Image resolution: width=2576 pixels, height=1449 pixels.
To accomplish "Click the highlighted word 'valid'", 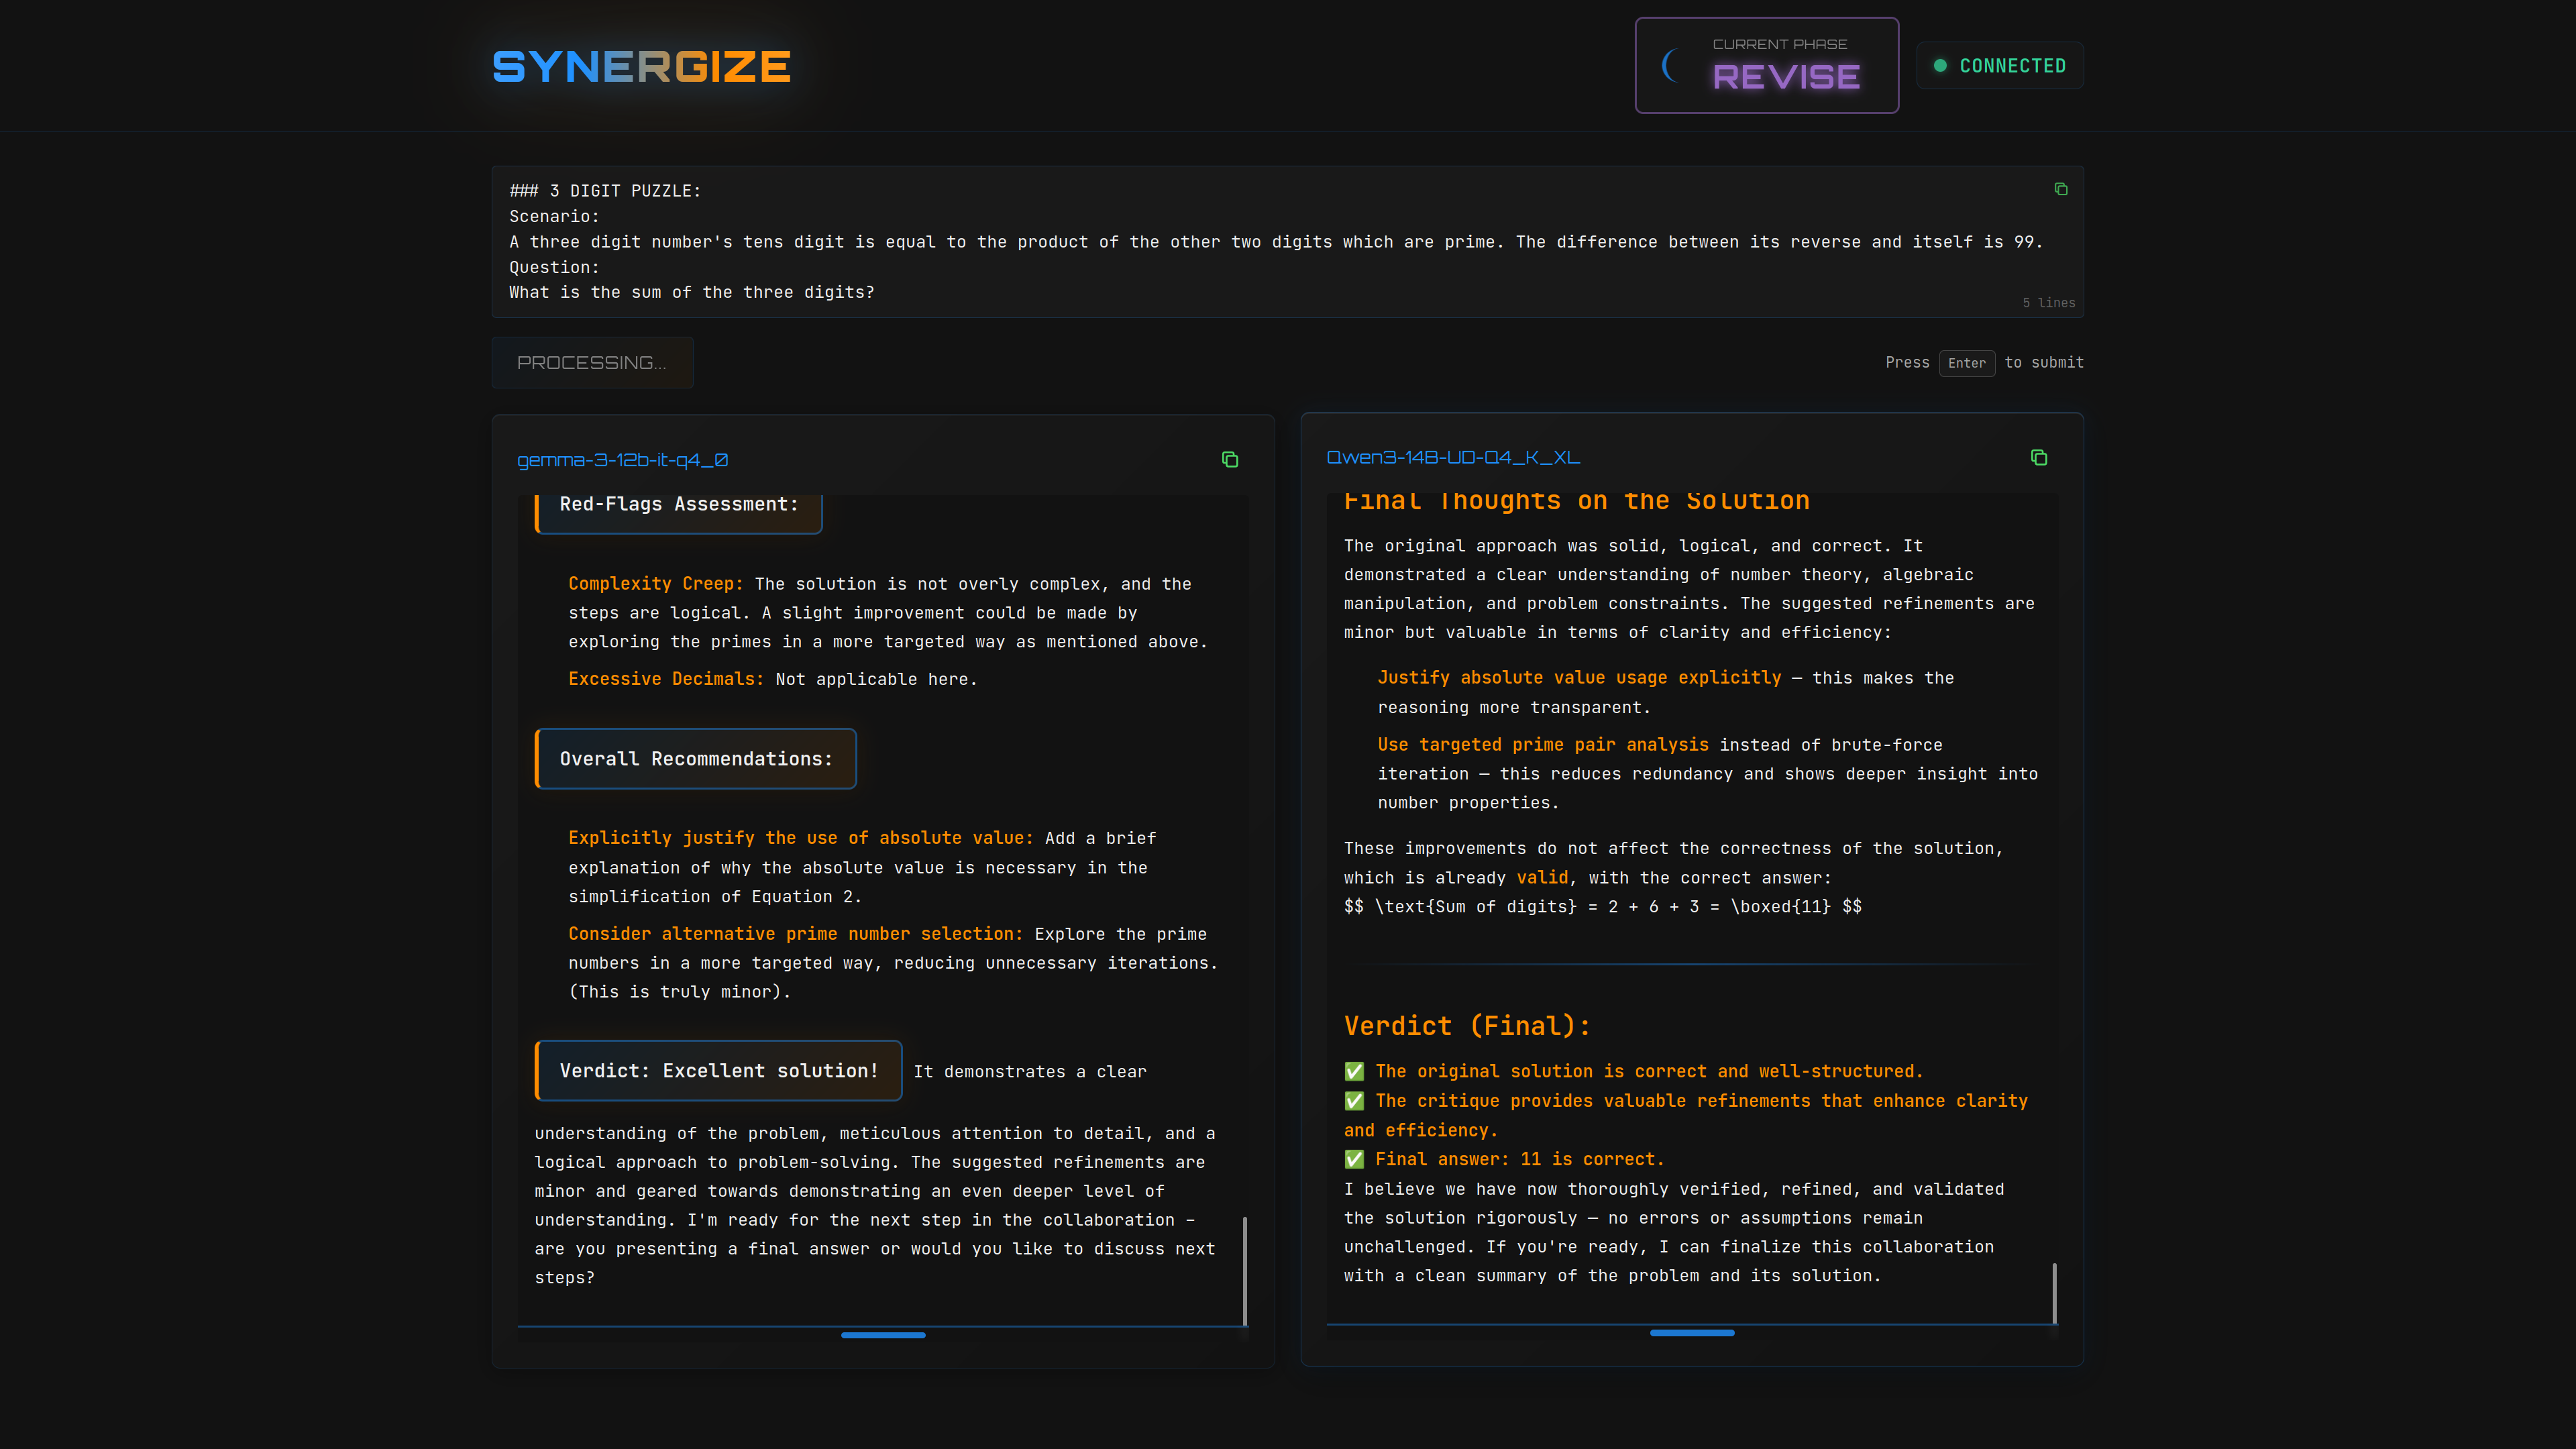I will [x=1542, y=878].
